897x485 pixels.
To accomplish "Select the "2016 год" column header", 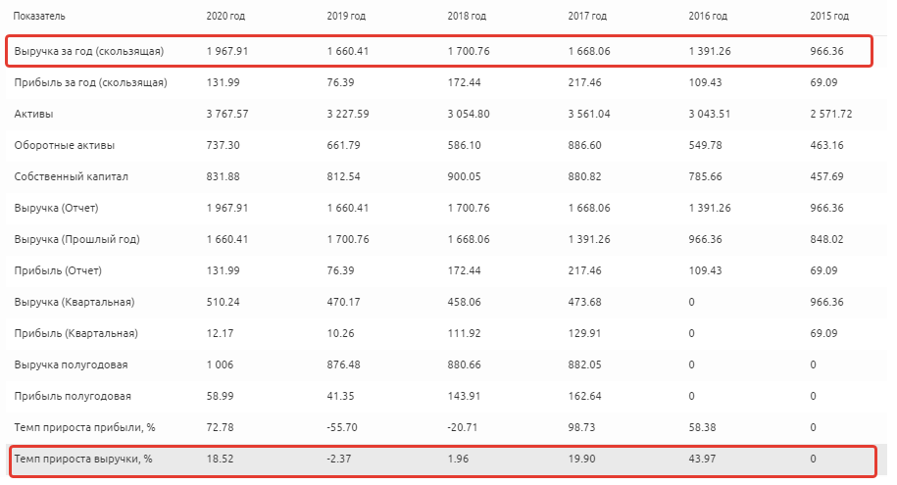I will (708, 17).
